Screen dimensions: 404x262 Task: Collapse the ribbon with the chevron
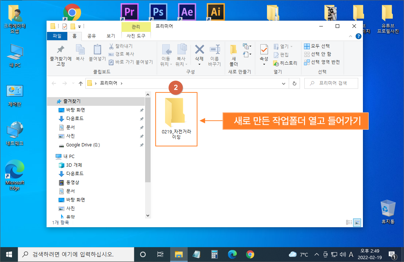pyautogui.click(x=351, y=36)
